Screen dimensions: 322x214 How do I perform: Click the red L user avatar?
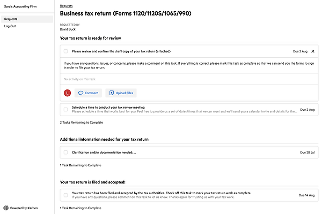[67, 93]
